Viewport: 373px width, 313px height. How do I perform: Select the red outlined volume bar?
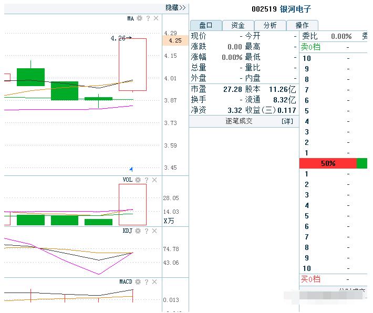pyautogui.click(x=132, y=204)
